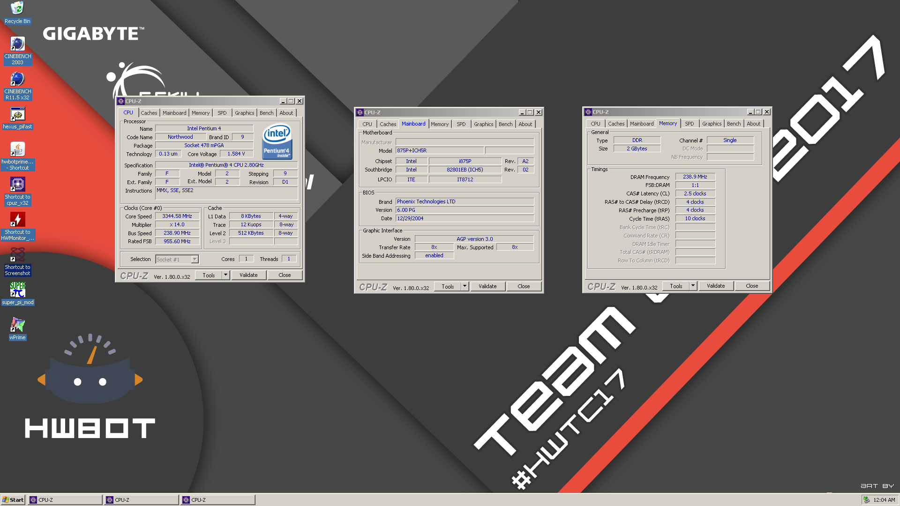900x506 pixels.
Task: Click Validate in left CPU-Z window
Action: 248,275
